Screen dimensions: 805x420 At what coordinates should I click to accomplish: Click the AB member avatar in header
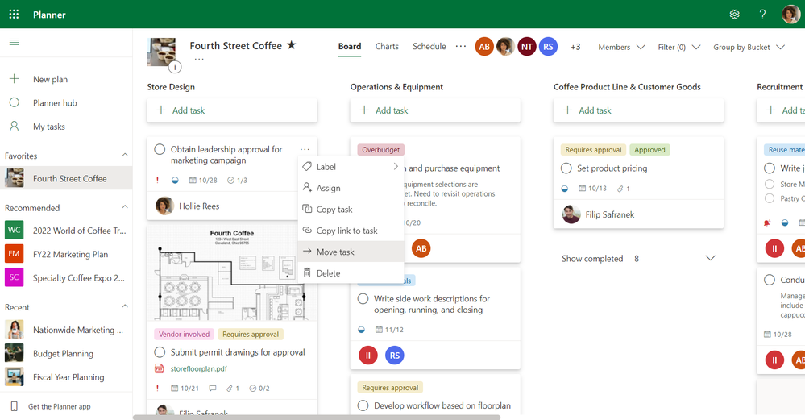pyautogui.click(x=484, y=47)
